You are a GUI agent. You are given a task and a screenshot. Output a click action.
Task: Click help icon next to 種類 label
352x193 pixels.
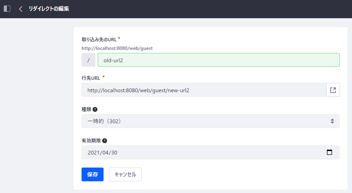pyautogui.click(x=95, y=109)
